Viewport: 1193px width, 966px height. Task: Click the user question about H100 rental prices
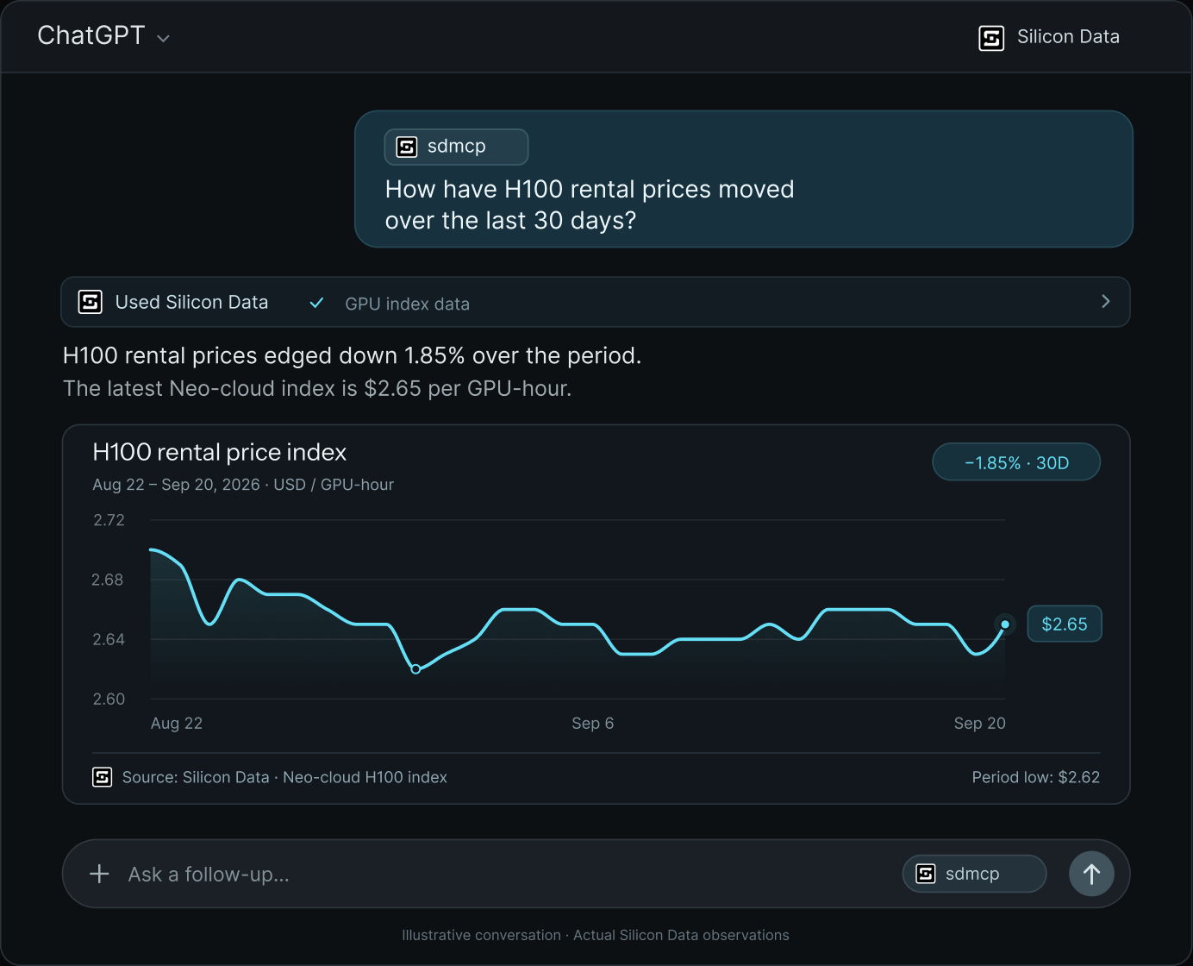point(590,204)
